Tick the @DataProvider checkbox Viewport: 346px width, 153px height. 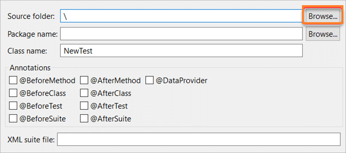[150, 81]
